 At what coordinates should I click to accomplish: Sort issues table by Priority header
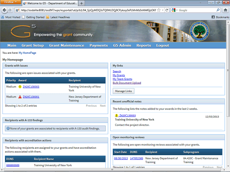11,80
